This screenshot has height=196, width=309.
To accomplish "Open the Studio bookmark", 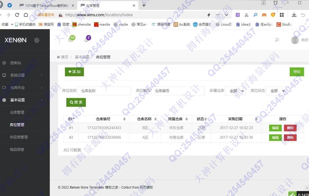I will click(x=284, y=24).
